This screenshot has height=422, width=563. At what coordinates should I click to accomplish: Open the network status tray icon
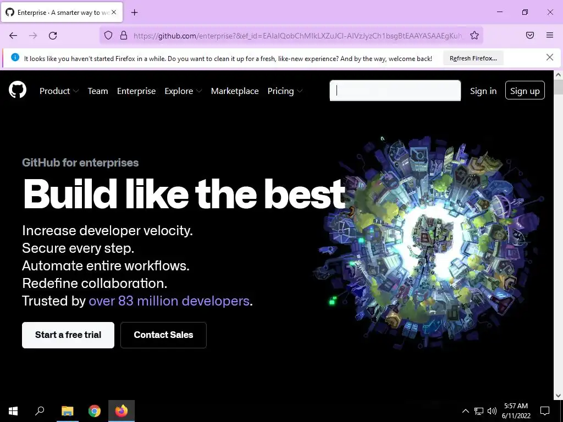(x=479, y=411)
